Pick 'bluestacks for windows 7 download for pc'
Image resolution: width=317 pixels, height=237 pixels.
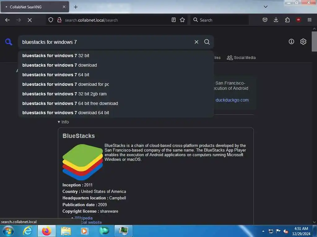[x=116, y=84]
